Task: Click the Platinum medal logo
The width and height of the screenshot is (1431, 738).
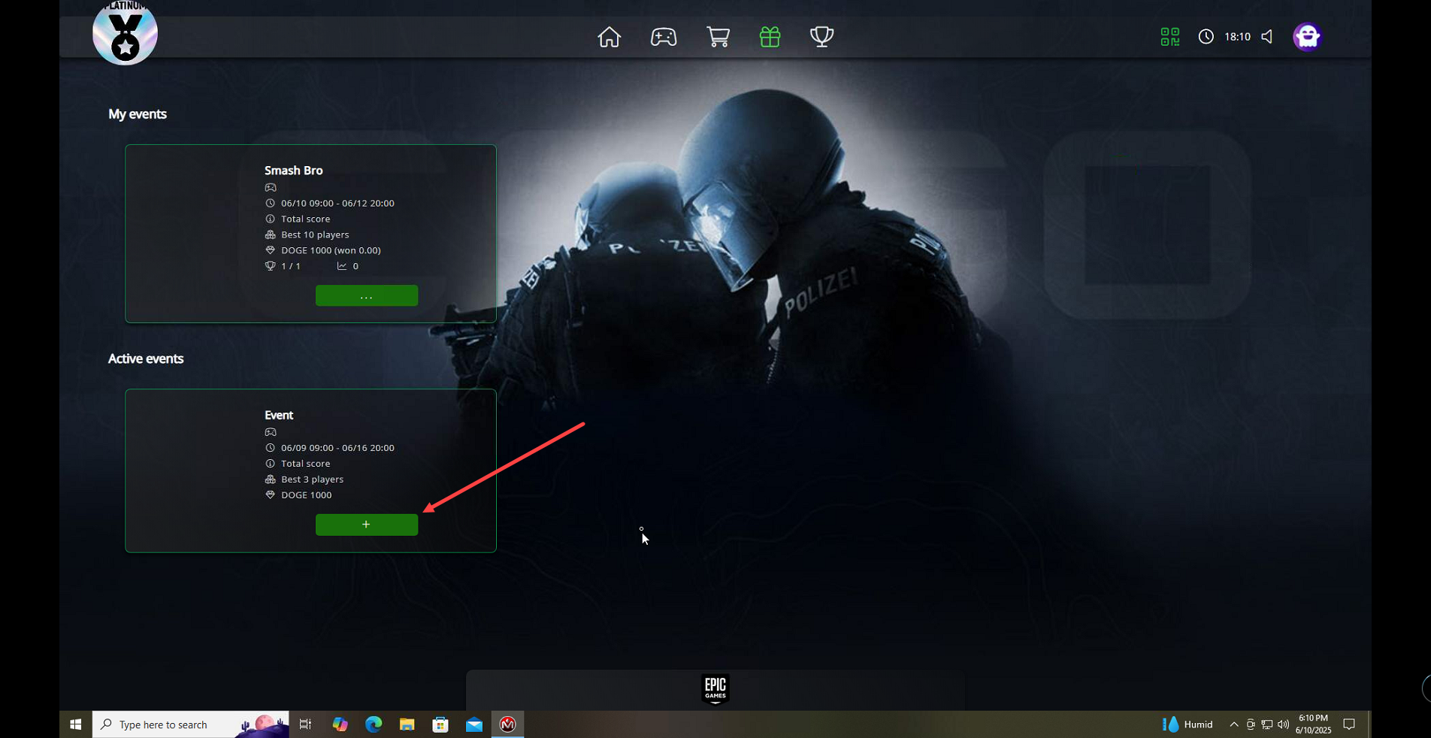Action: 125,34
